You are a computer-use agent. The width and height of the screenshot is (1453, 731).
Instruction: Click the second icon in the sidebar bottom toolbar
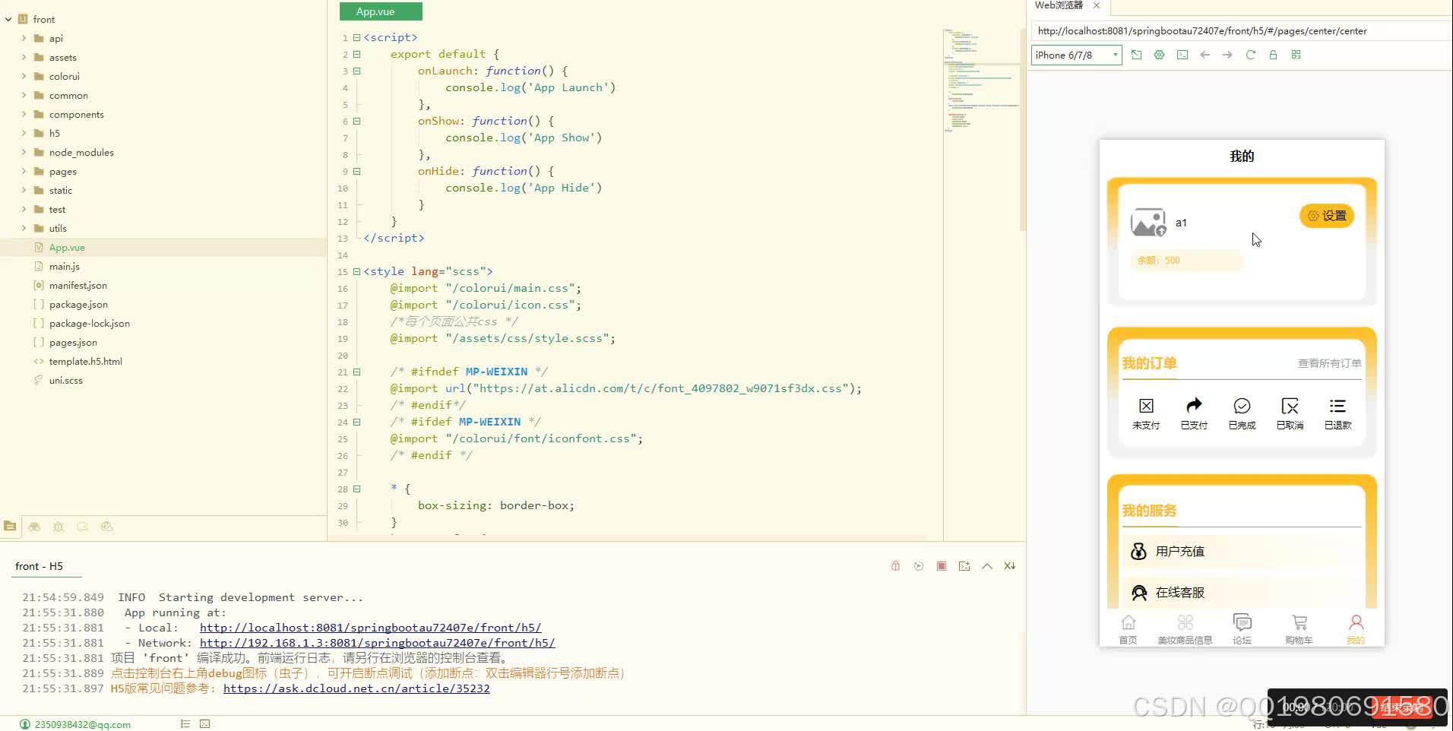tap(34, 527)
